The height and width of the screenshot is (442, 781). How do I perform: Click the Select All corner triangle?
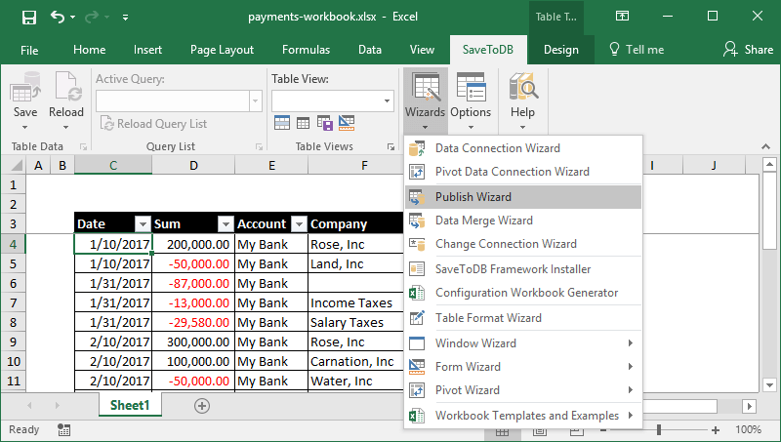point(16,165)
